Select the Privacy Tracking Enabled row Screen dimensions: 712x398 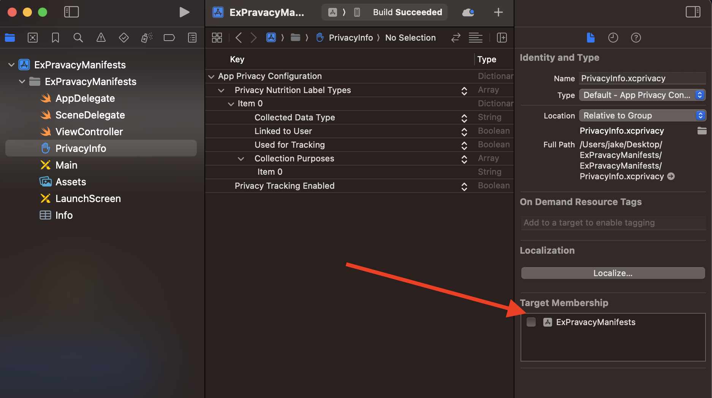[359, 186]
